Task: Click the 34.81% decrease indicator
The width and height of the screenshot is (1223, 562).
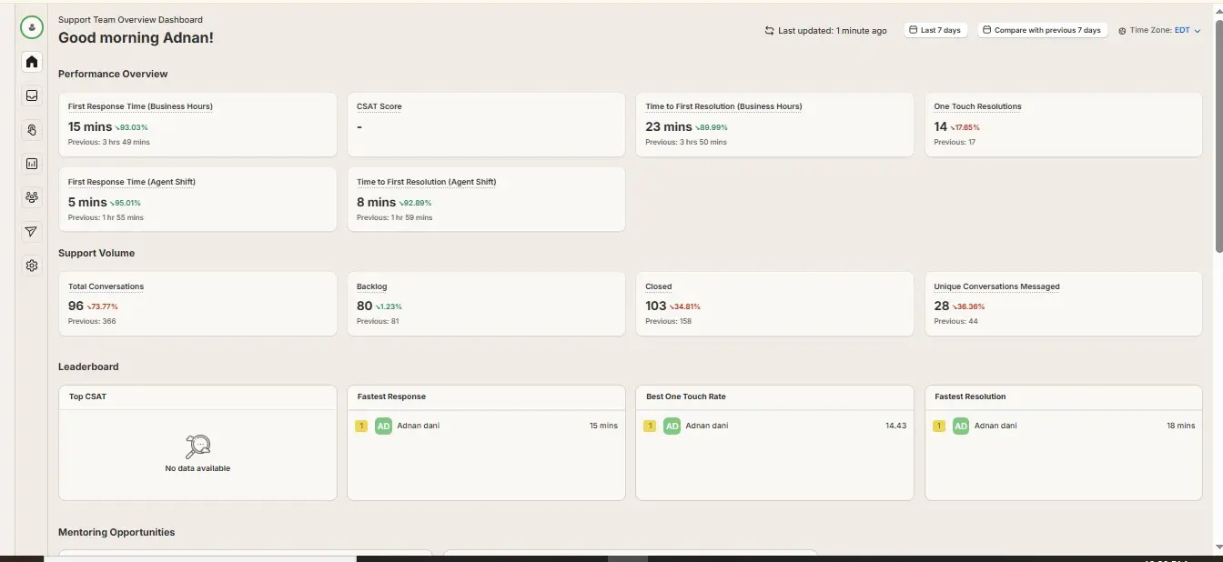Action: 685,307
